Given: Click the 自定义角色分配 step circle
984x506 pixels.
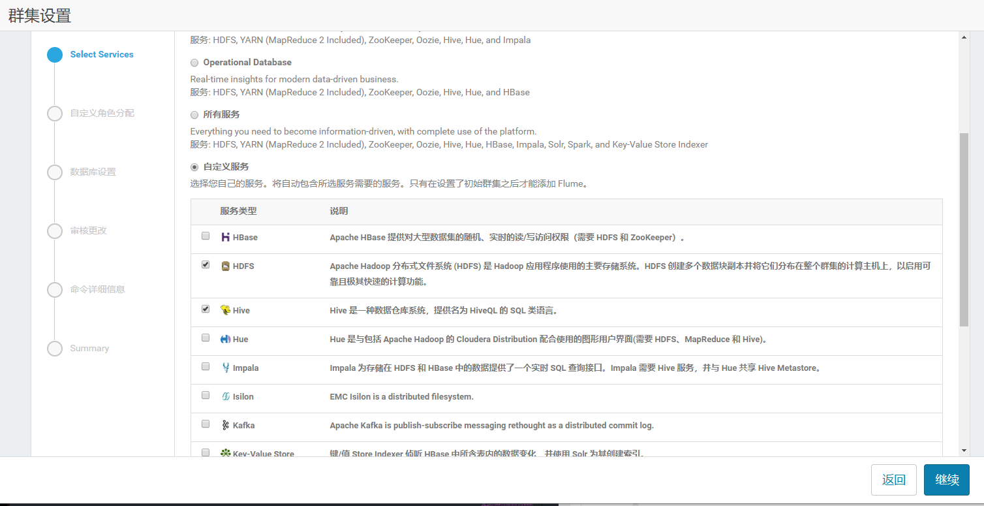Looking at the screenshot, I should click(x=55, y=114).
